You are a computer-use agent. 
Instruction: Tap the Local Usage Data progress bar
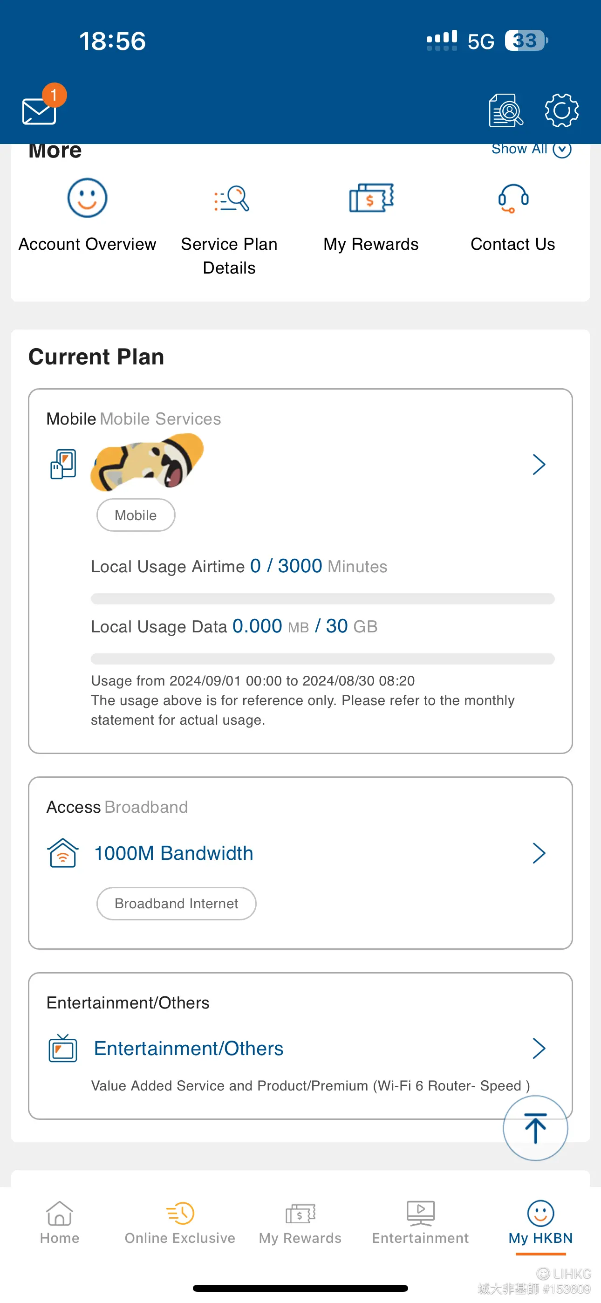(x=323, y=658)
